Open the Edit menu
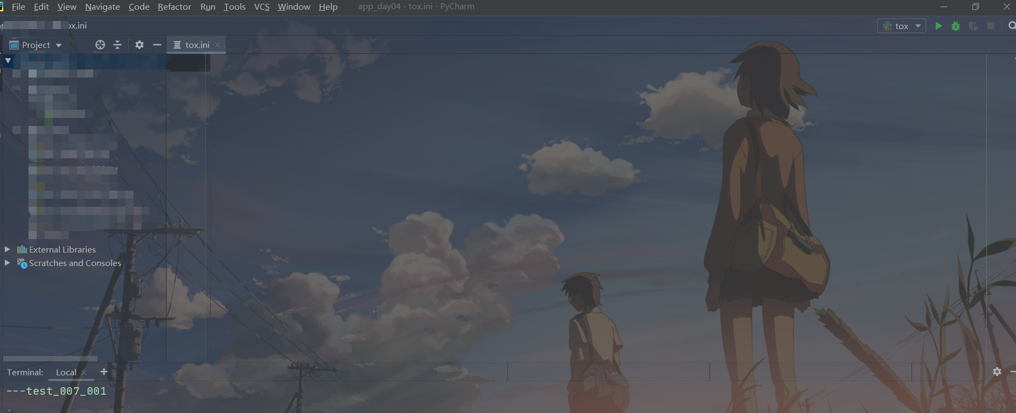The width and height of the screenshot is (1016, 413). [x=41, y=6]
